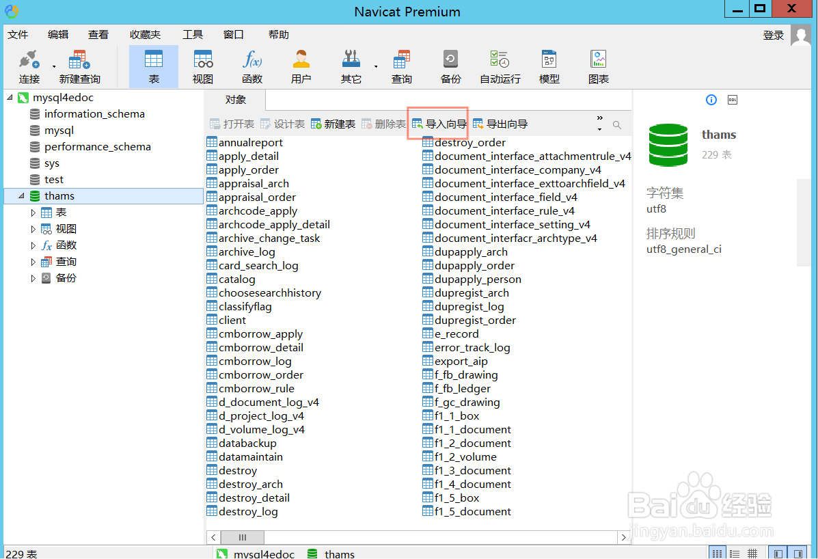The image size is (818, 559).
Task: Open the 连接 (Connection) toolbar tool
Action: pyautogui.click(x=29, y=67)
